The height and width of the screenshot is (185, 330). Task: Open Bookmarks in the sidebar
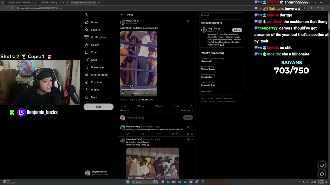coord(95,67)
